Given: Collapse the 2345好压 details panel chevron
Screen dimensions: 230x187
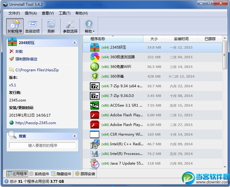Looking at the screenshot, I should point(75,43).
